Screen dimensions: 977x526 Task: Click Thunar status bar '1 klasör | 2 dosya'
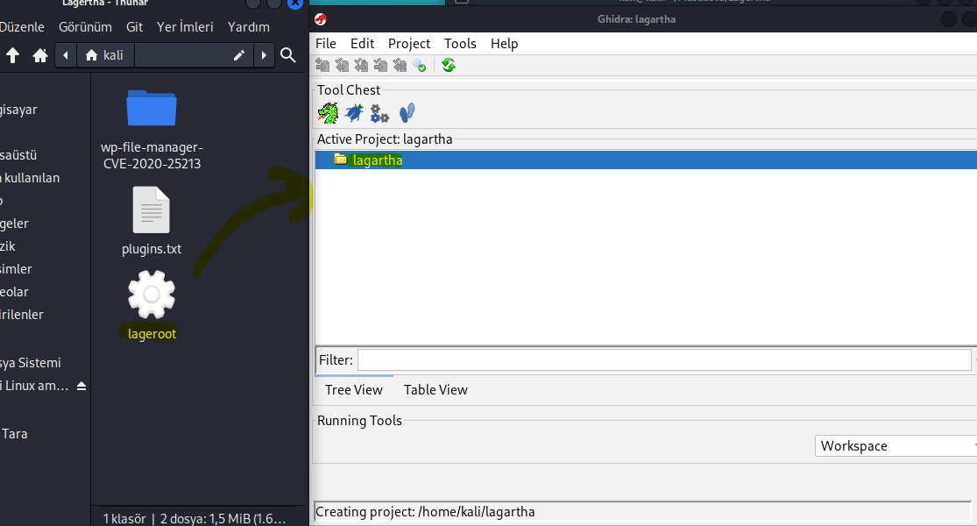195,518
